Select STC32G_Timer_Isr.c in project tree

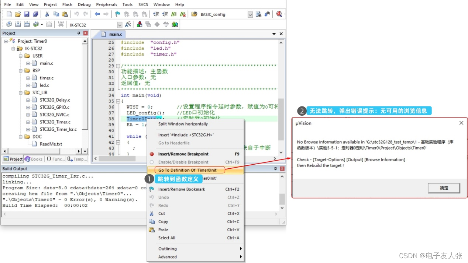[58, 129]
